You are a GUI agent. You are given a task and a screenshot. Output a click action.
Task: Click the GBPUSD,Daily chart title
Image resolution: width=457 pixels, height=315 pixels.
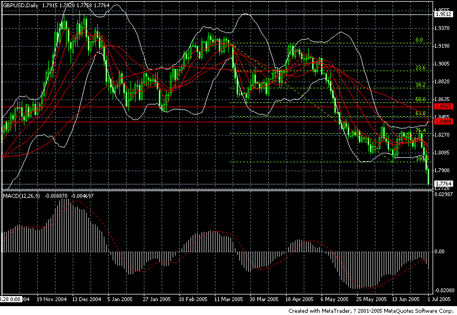point(21,5)
